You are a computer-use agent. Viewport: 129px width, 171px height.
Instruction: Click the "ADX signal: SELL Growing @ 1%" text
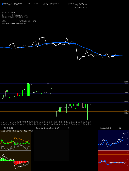click(14, 23)
